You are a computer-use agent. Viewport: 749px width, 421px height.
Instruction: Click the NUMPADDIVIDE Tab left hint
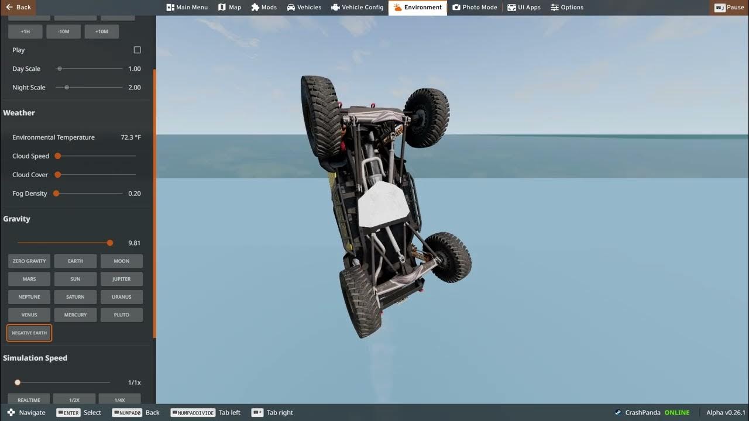click(205, 413)
